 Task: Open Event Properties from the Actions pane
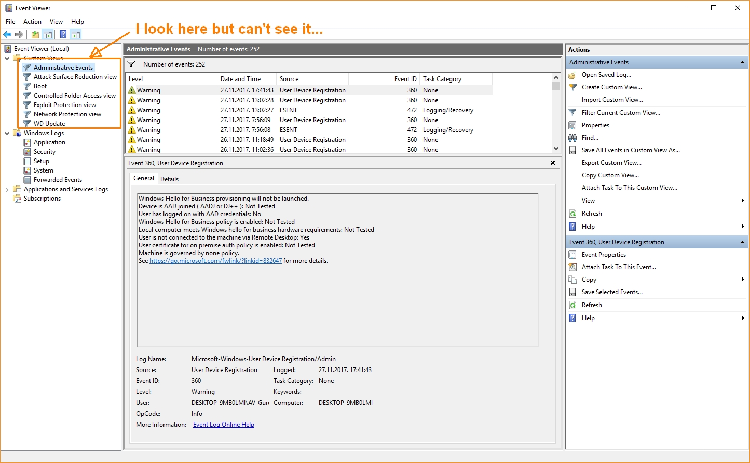604,255
